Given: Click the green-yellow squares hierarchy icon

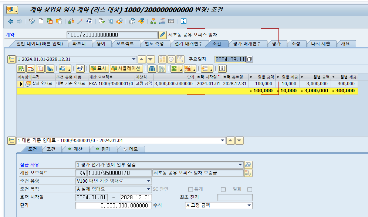Looking at the screenshot, I should 71,21.
